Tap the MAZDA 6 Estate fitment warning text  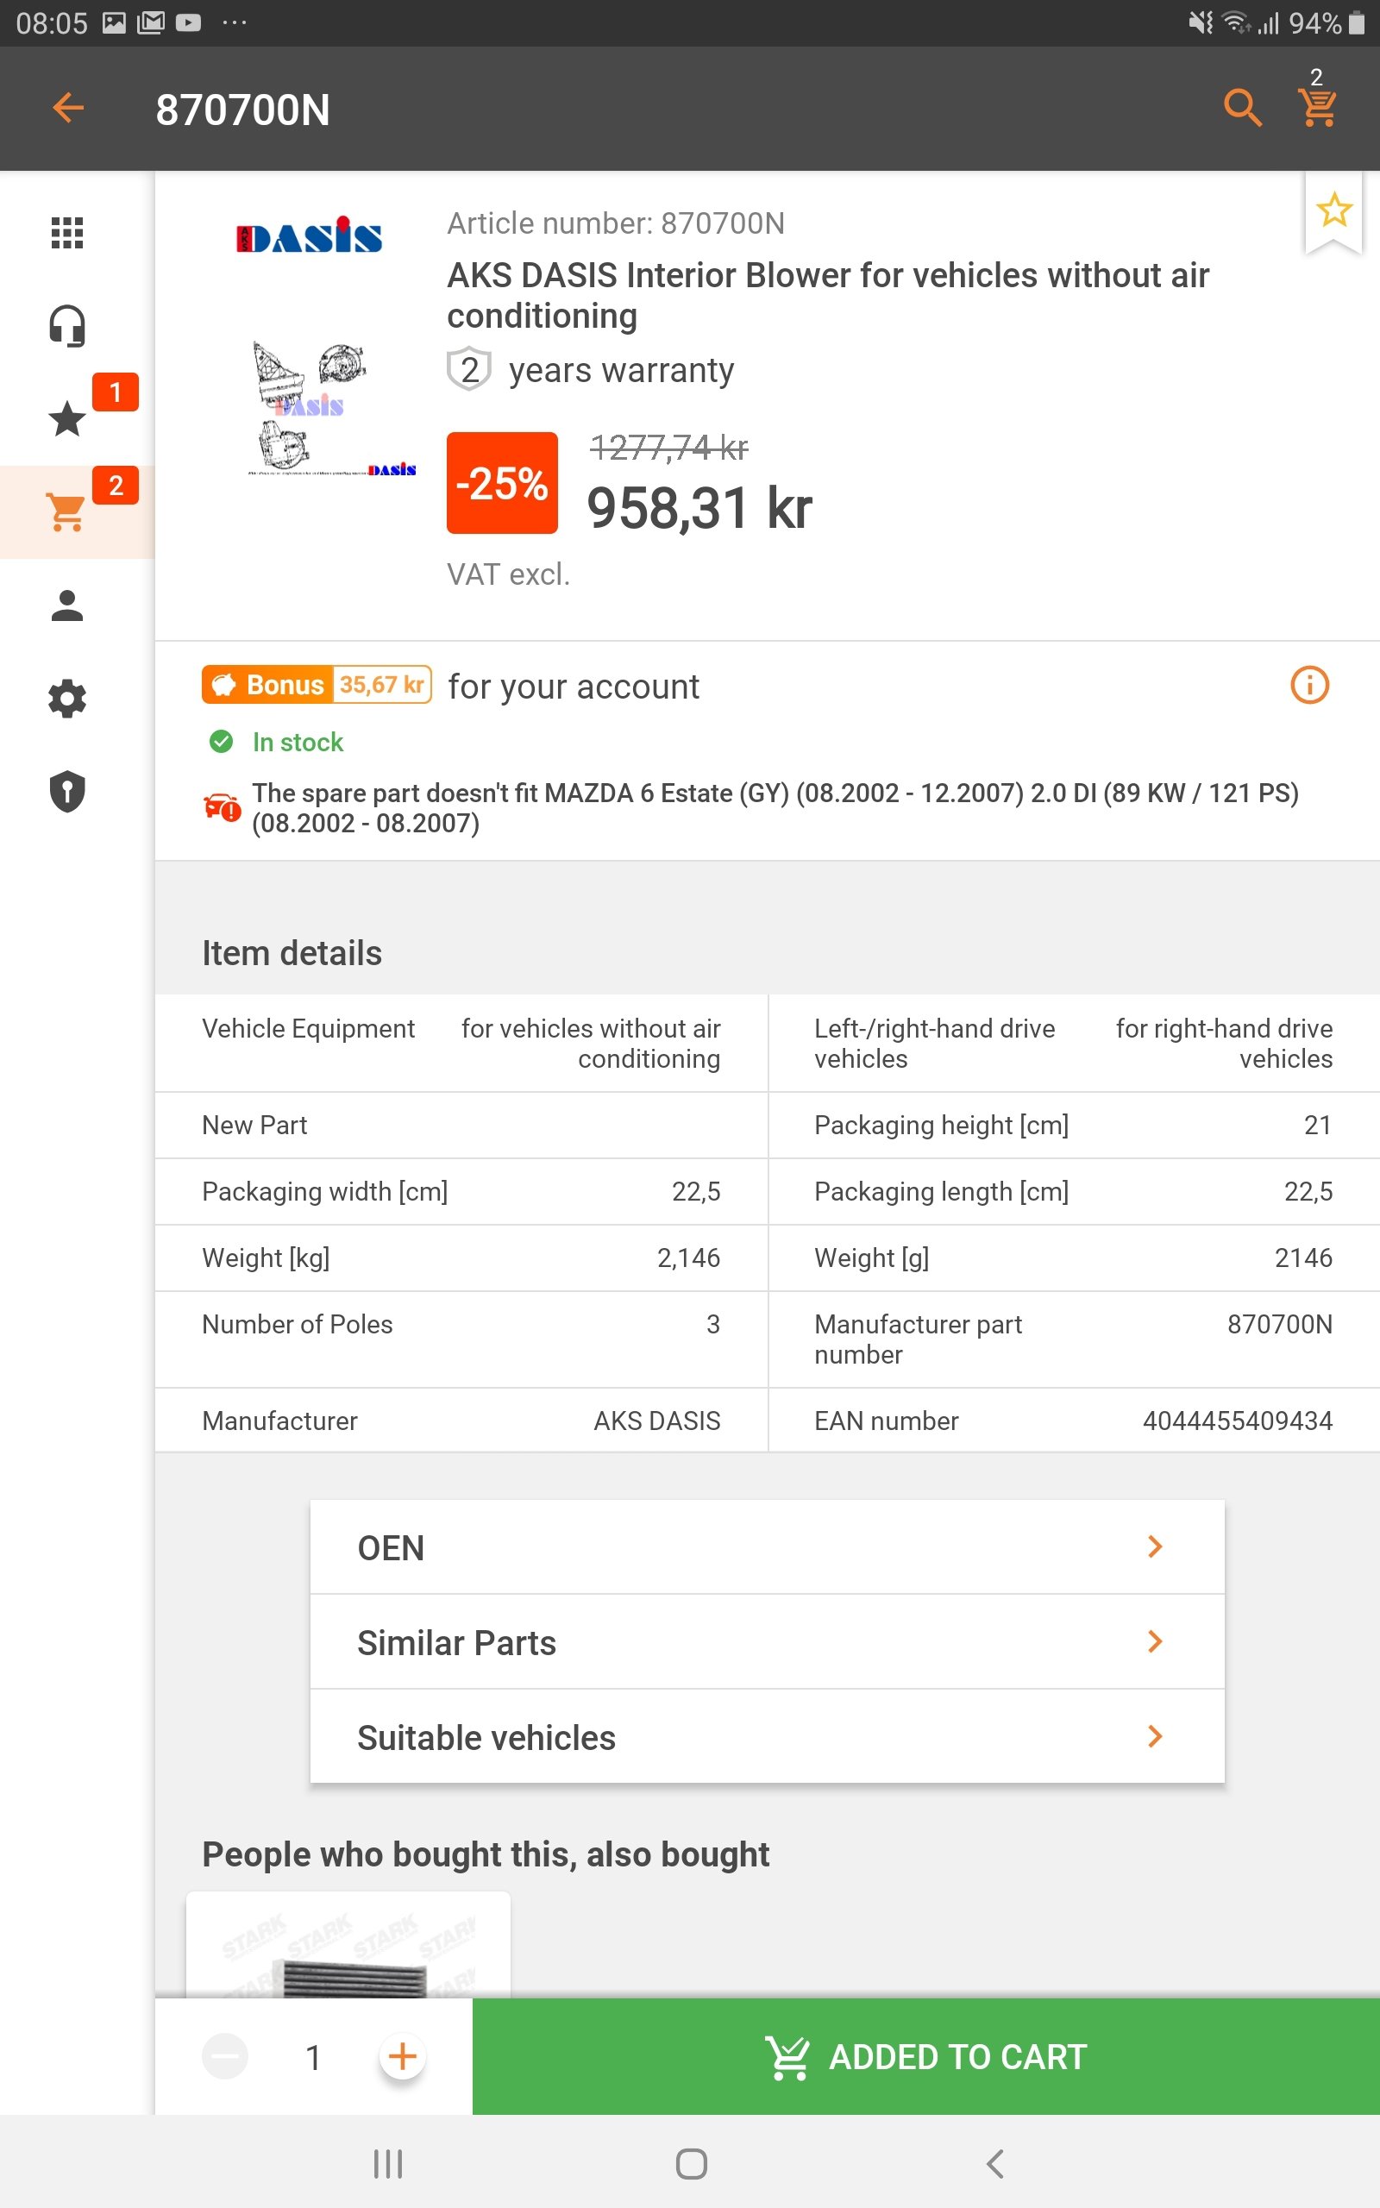[x=775, y=807]
